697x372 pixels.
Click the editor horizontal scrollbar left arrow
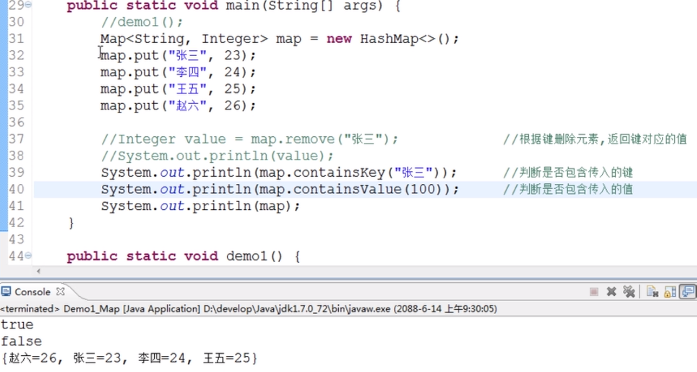[x=38, y=271]
